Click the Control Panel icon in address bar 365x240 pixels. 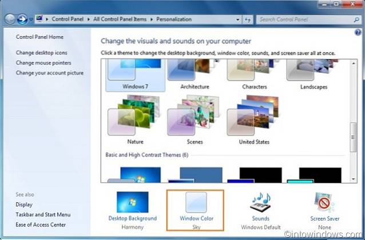(39, 19)
